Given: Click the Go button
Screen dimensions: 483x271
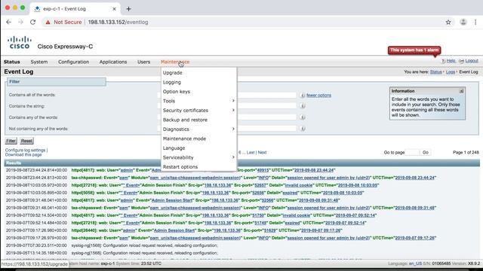Looking at the screenshot, I should point(426,152).
